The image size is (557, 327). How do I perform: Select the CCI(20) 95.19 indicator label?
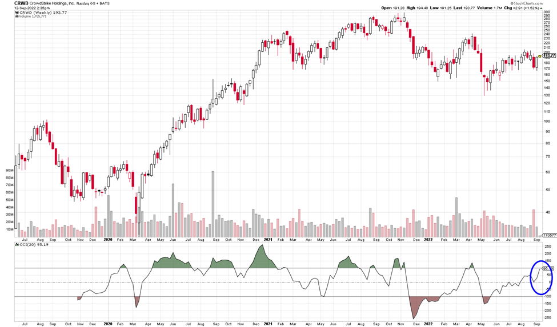tap(33, 245)
